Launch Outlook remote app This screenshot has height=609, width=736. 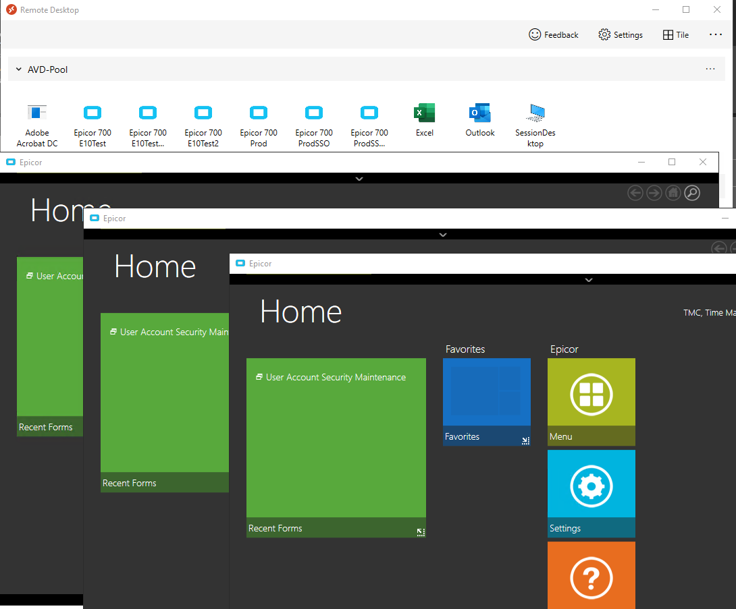tap(479, 121)
